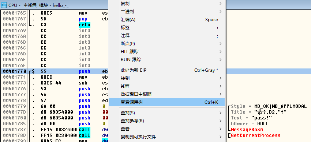Open the RUN 跟踪 submenu
This screenshot has width=311, height=142.
[167, 60]
